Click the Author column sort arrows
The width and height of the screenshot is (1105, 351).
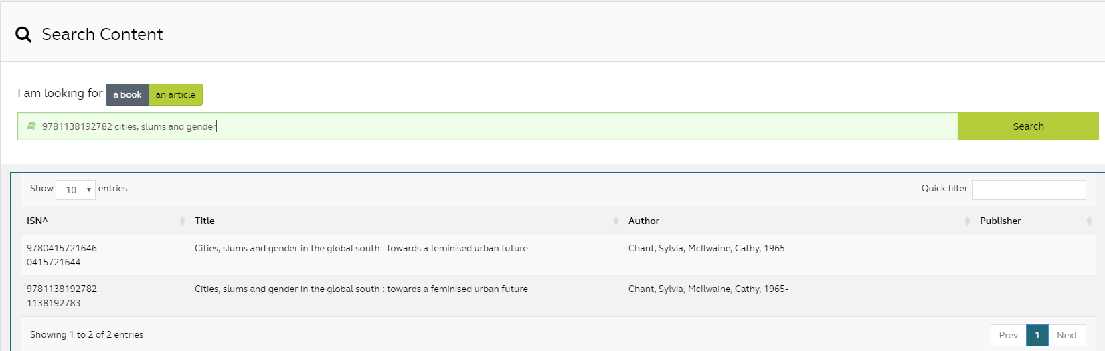point(967,221)
